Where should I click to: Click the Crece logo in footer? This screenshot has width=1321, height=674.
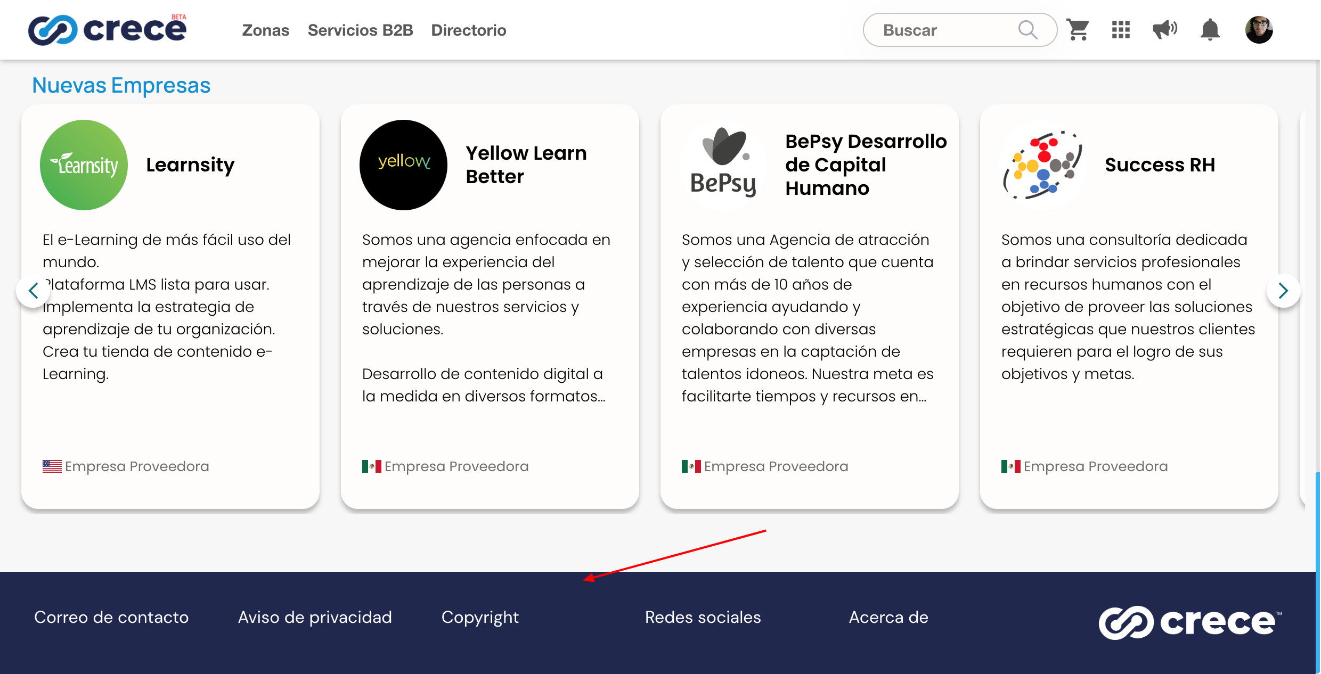tap(1190, 622)
